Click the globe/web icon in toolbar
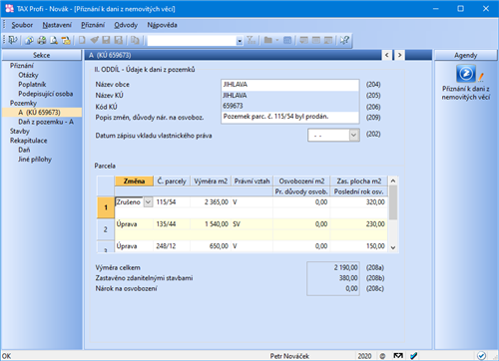This screenshot has height=361, width=499. [x=29, y=40]
